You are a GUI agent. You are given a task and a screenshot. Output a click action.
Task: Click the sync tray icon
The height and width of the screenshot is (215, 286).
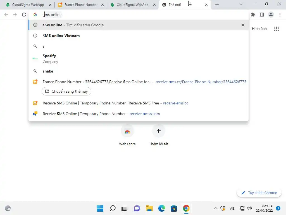223,208
